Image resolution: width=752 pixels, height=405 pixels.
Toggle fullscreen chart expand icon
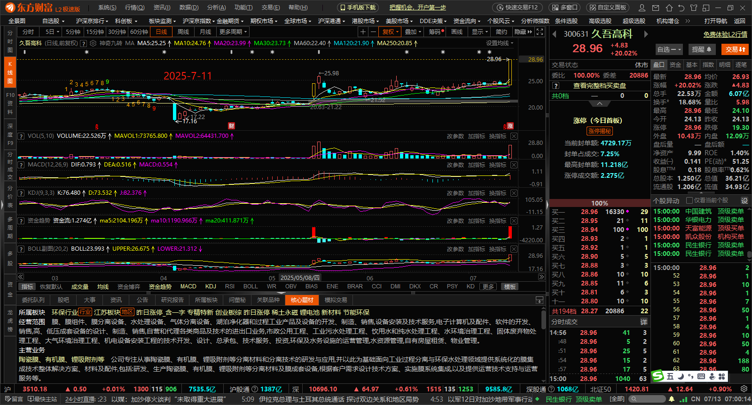(540, 32)
